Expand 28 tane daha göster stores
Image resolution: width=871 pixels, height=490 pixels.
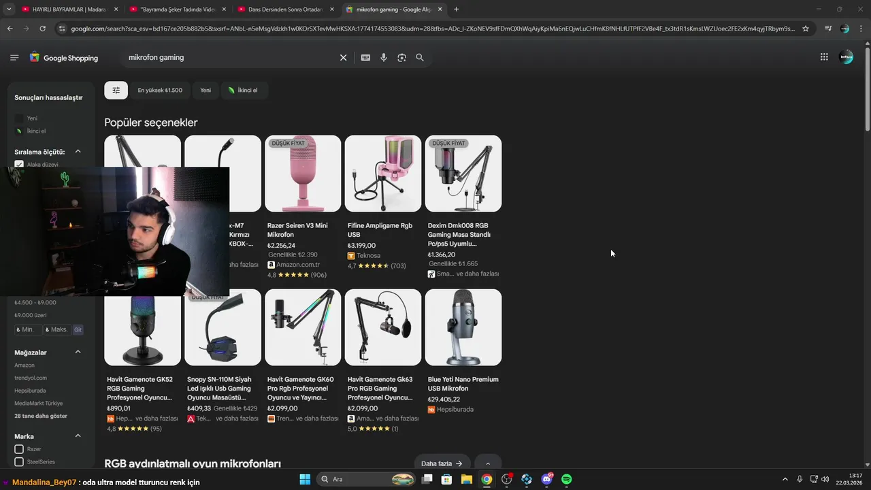tap(41, 416)
